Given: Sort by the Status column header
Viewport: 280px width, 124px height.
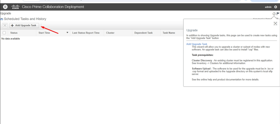Looking at the screenshot, I should [x=14, y=33].
